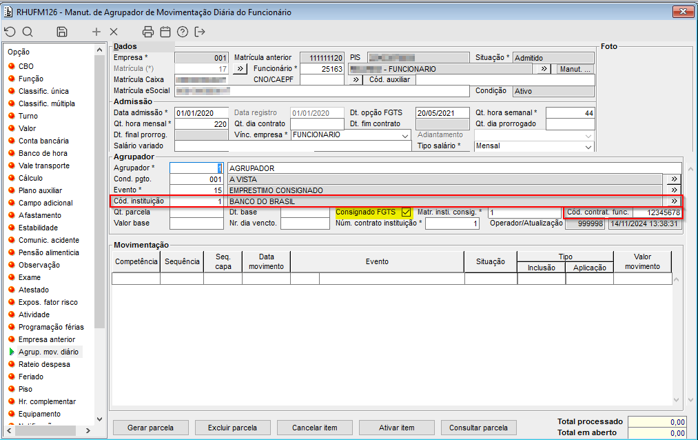The image size is (698, 440).
Task: Click sidebar list scroll up arrow
Action: (99, 50)
